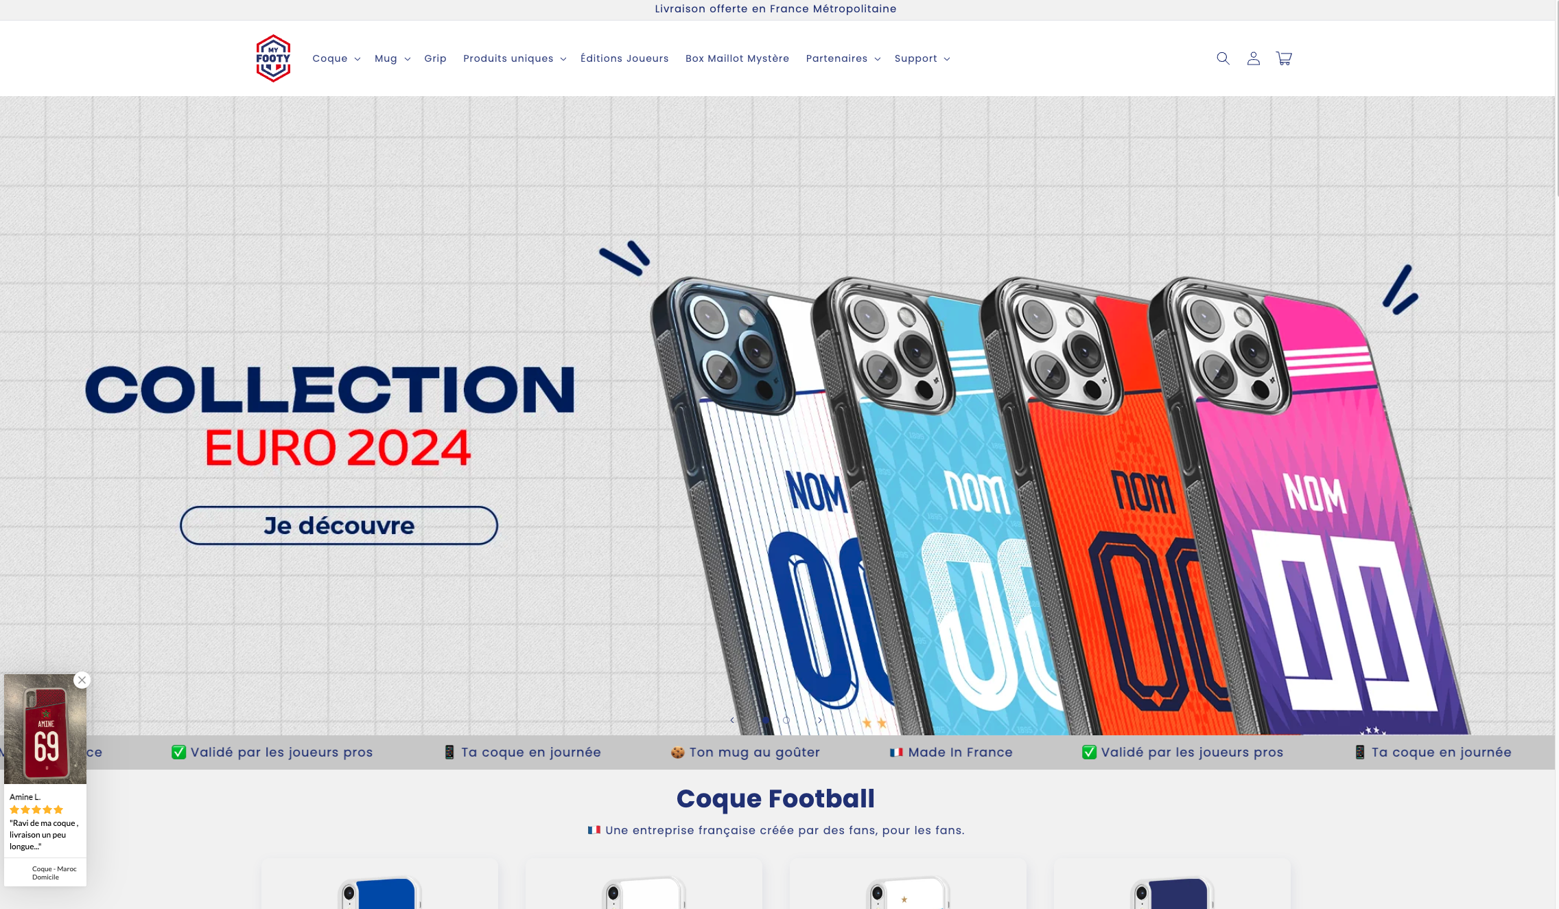
Task: Expand the Mug dropdown menu
Action: point(392,58)
